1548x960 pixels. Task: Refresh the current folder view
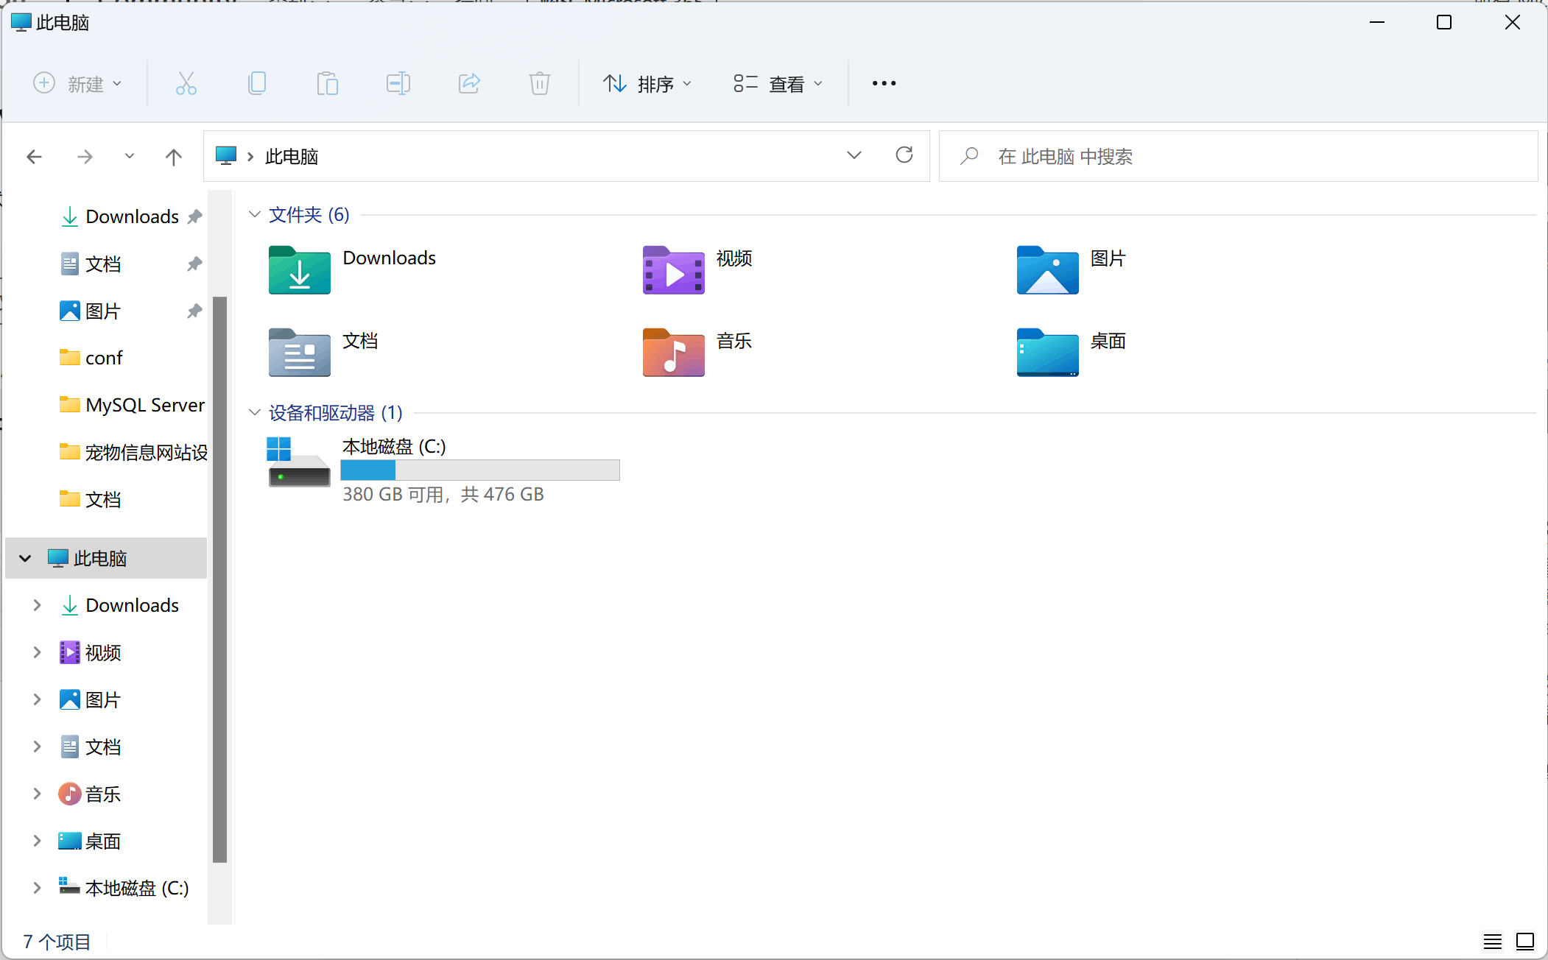pos(904,155)
